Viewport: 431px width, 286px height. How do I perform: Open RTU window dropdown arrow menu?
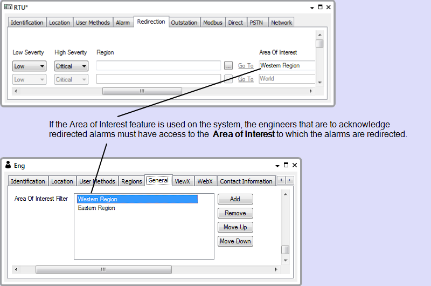312,8
